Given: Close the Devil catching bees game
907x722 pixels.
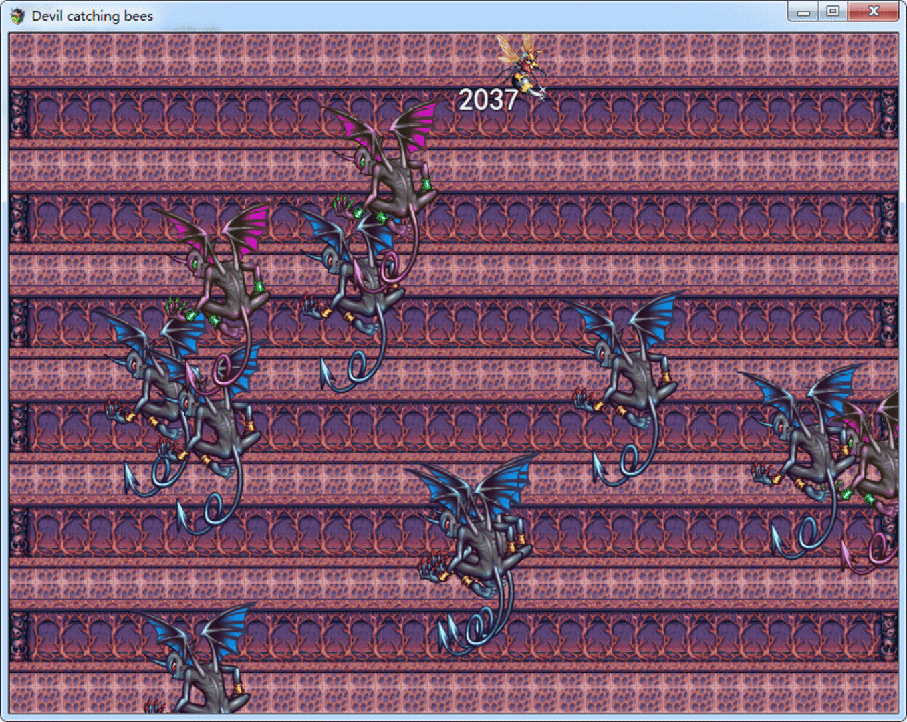Looking at the screenshot, I should click(x=873, y=11).
